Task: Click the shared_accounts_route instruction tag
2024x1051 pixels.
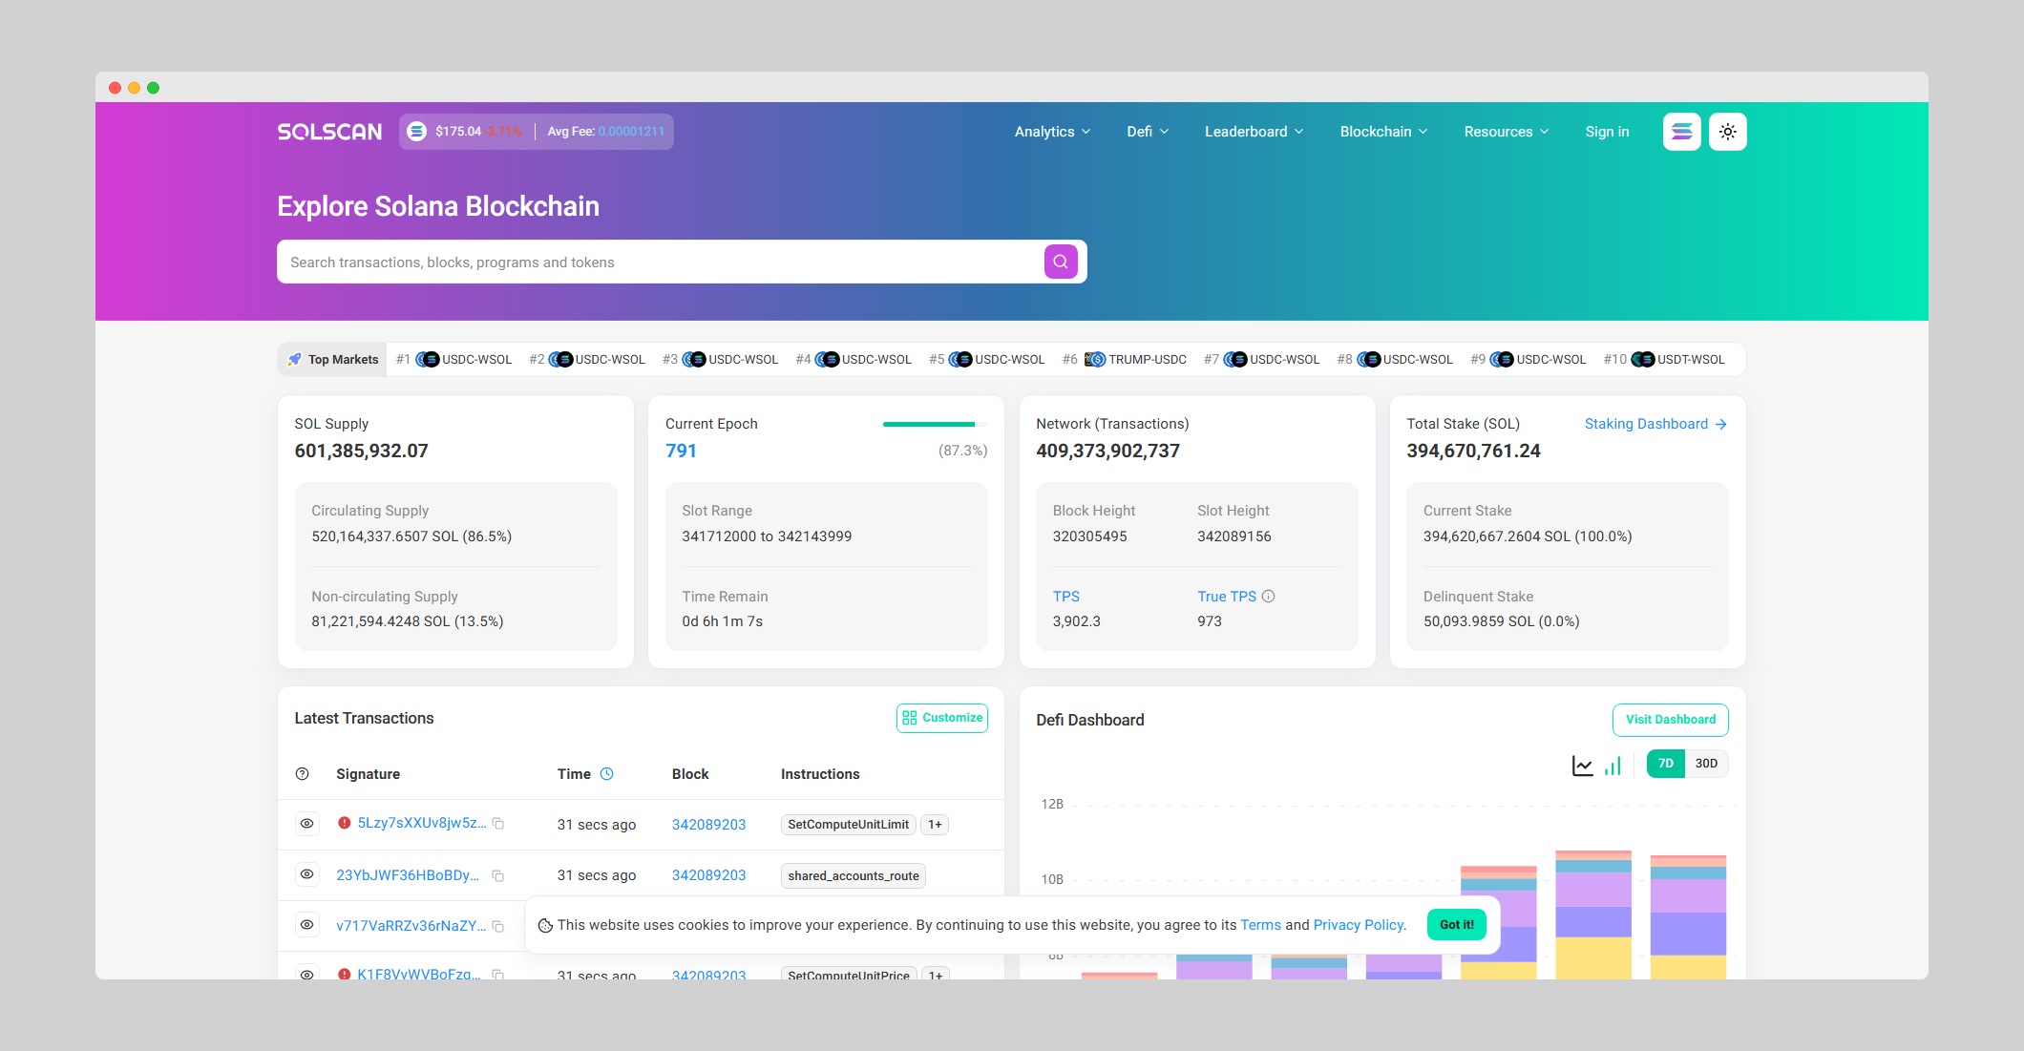Action: 854,876
